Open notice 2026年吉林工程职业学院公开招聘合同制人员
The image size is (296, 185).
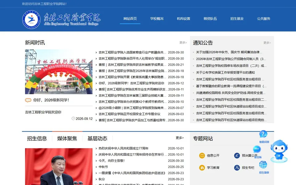click(x=231, y=59)
